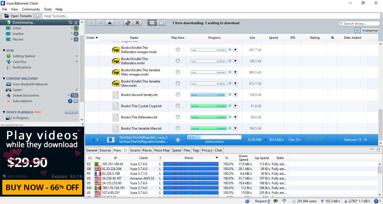This screenshot has height=204, width=383.
Task: Switch to the Piece Map tab
Action: coord(162,150)
